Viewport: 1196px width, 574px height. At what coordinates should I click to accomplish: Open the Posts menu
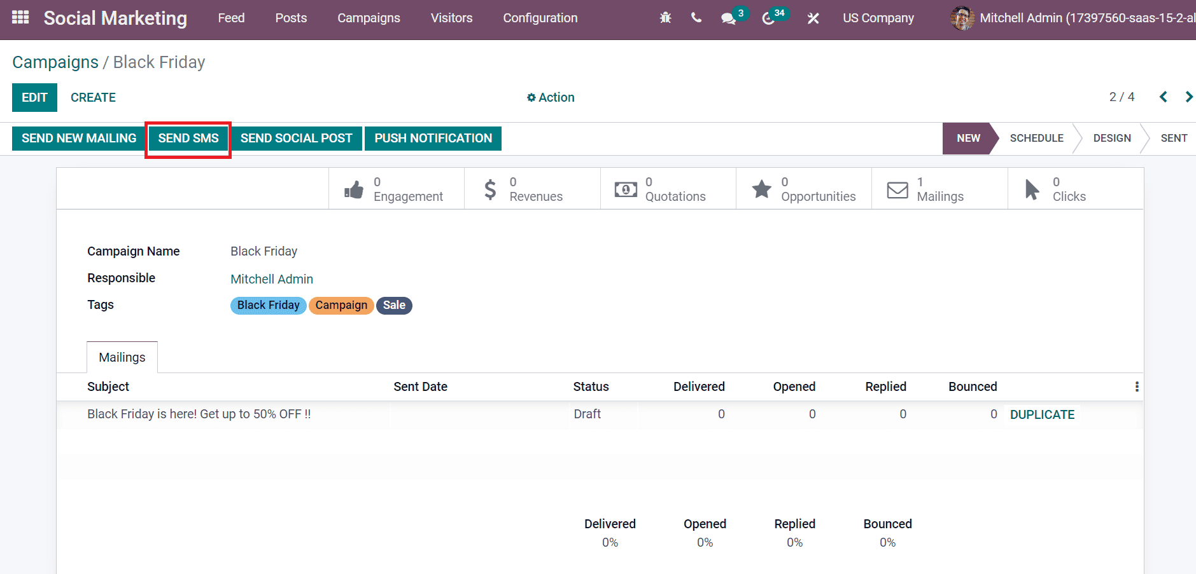291,18
